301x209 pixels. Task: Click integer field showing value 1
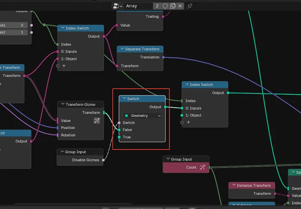click(14, 32)
